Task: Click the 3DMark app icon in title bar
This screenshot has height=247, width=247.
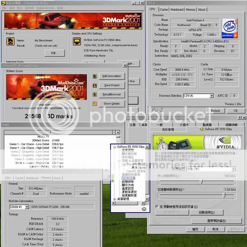Action: coord(3,3)
